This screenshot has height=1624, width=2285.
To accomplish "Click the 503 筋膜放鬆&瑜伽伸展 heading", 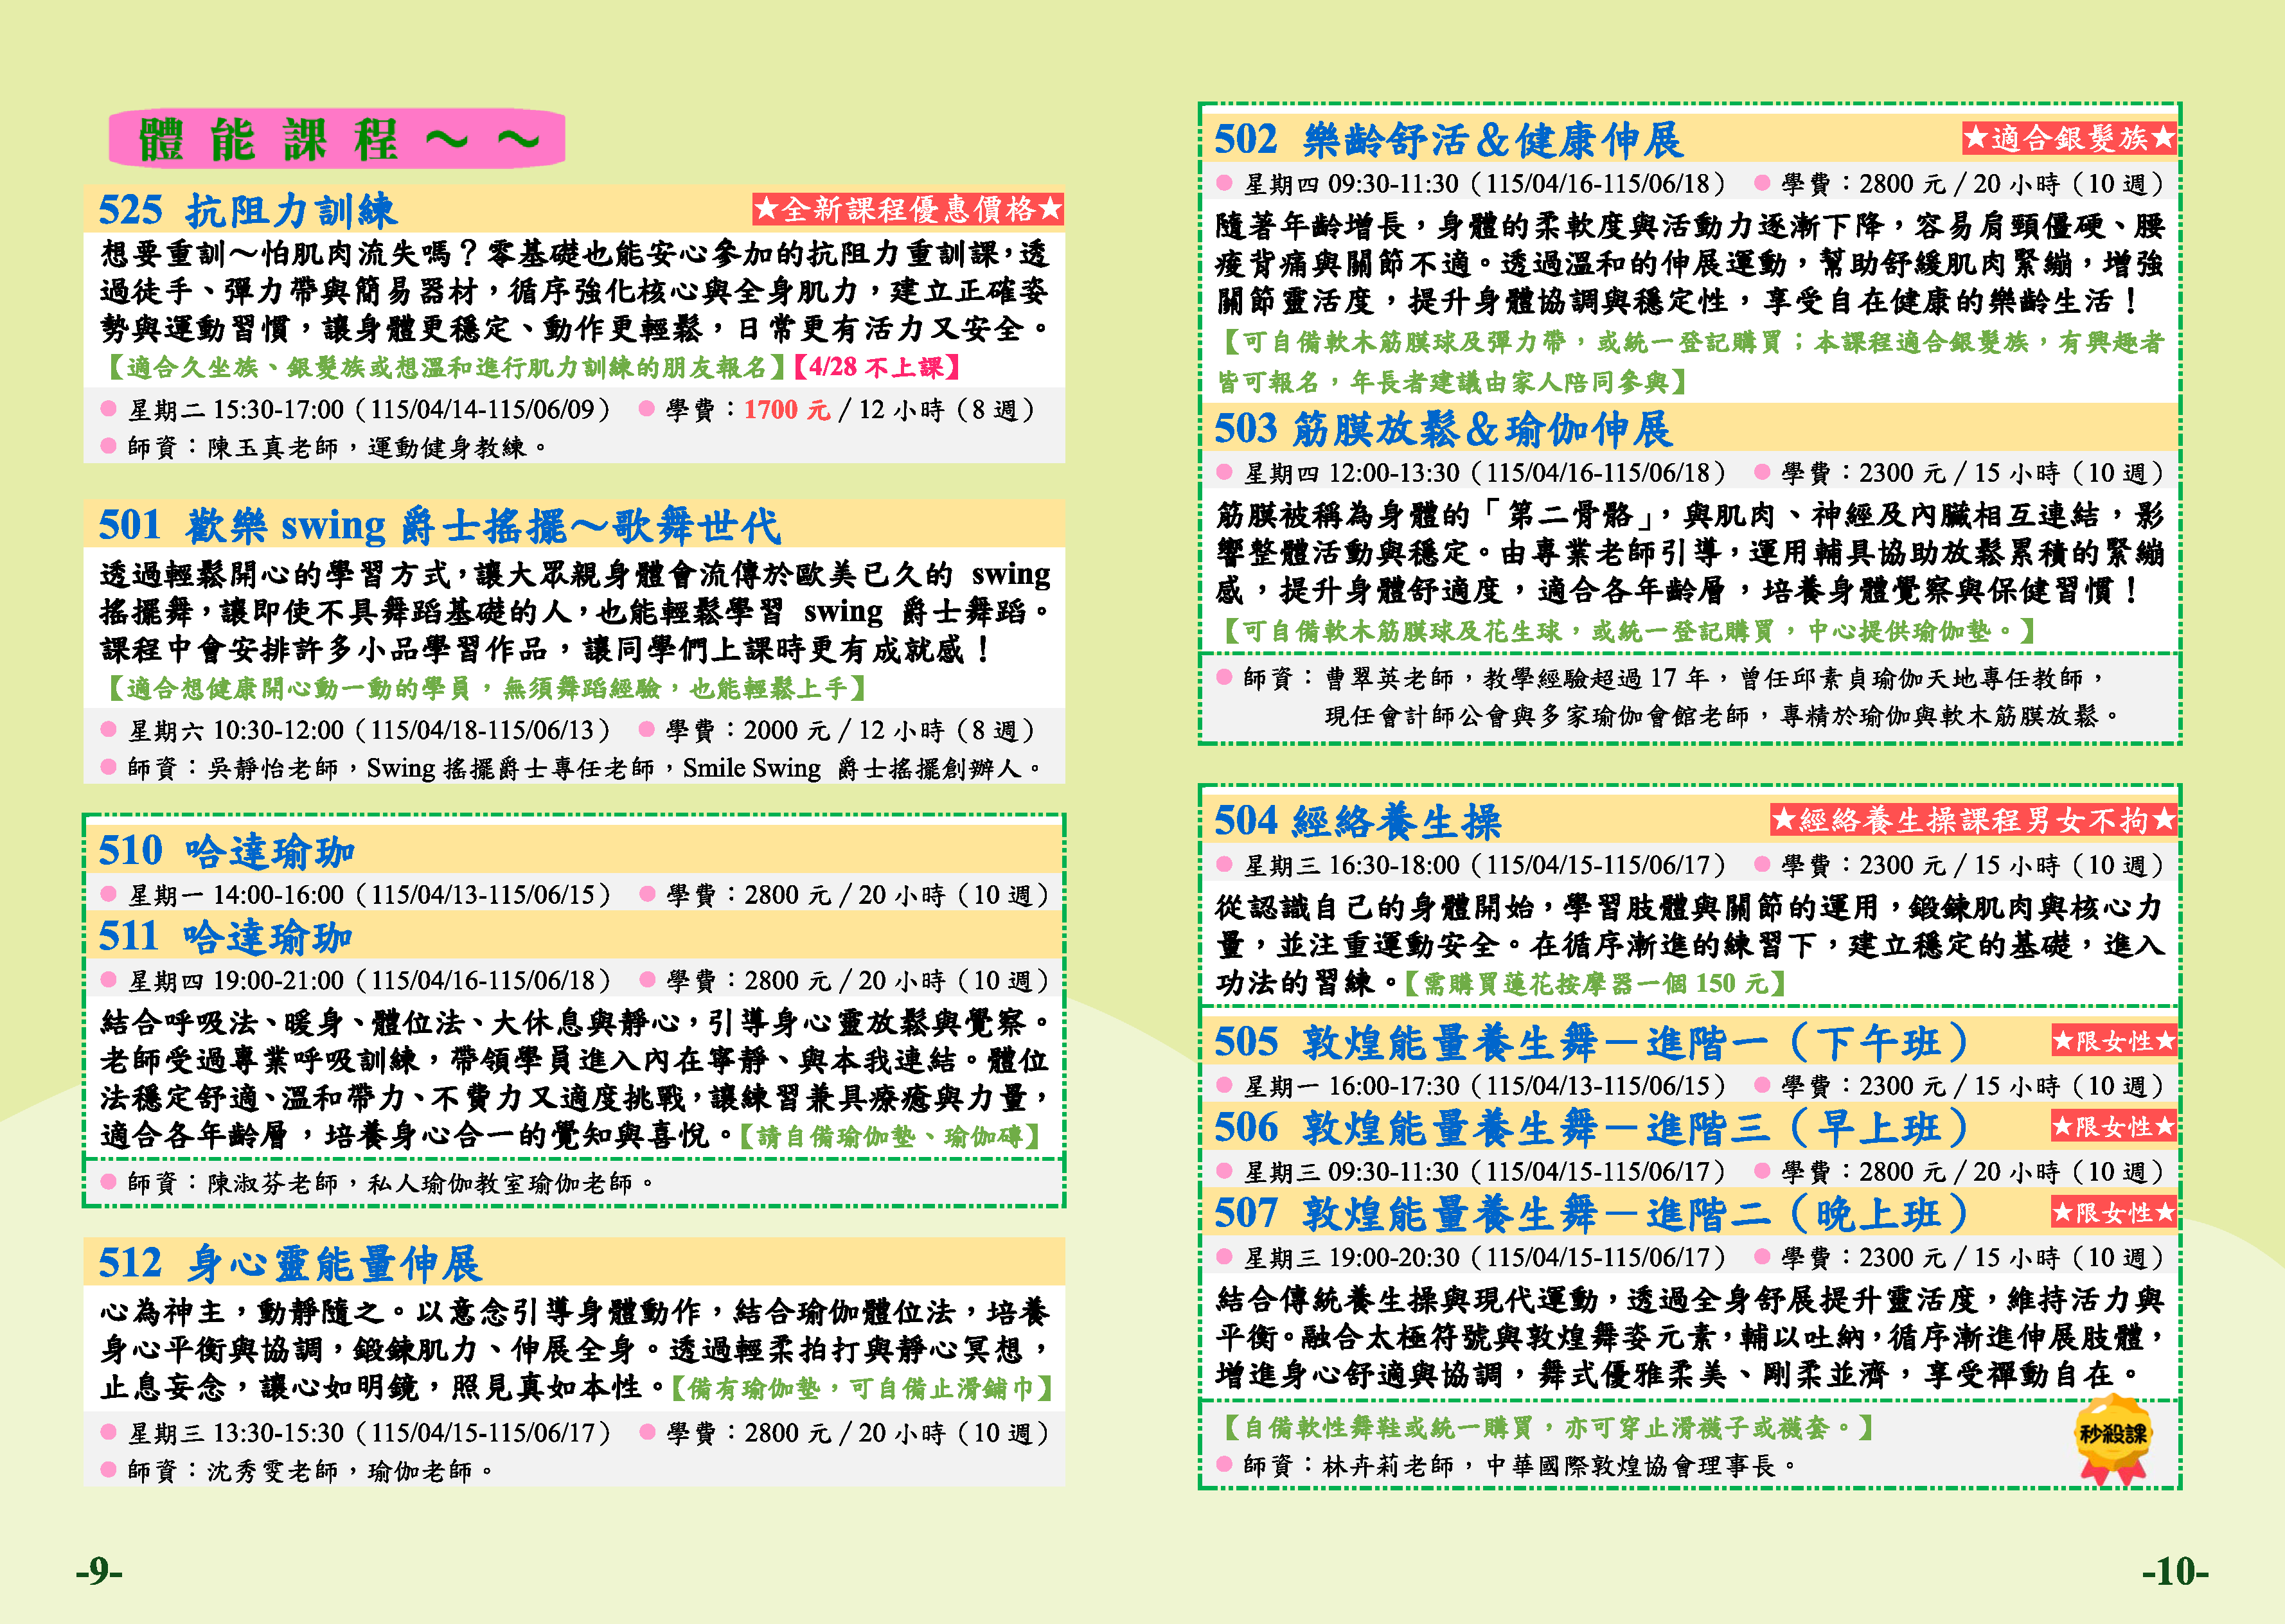I will coord(1443,429).
